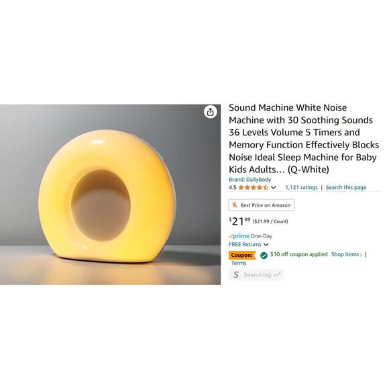The image size is (389, 389).
Task: Click the orange Coupon label
Action: [242, 255]
